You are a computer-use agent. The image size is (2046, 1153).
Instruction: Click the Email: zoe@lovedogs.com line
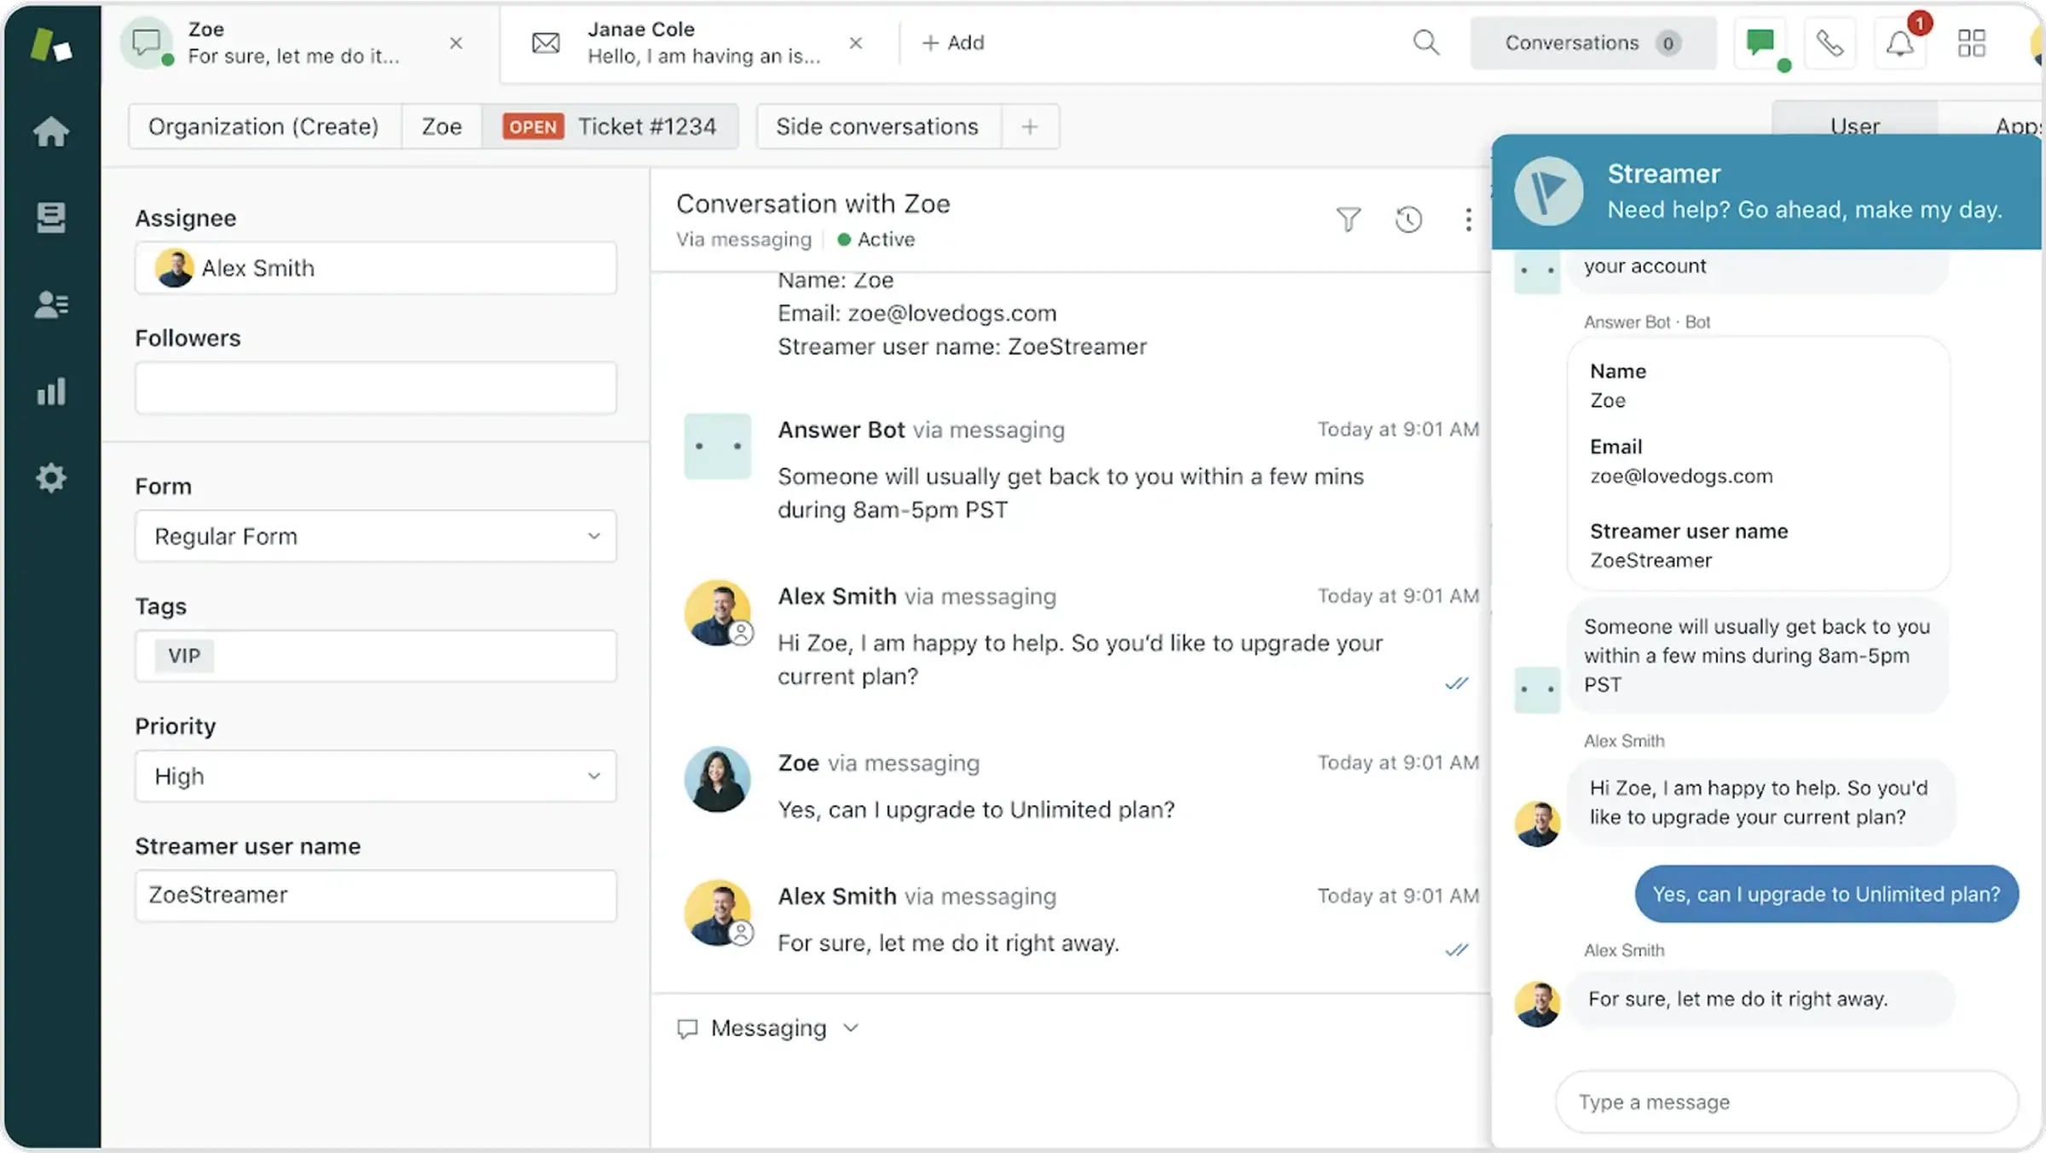916,313
